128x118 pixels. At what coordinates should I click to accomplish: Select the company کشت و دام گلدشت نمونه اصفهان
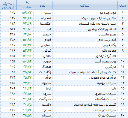coord(93,72)
